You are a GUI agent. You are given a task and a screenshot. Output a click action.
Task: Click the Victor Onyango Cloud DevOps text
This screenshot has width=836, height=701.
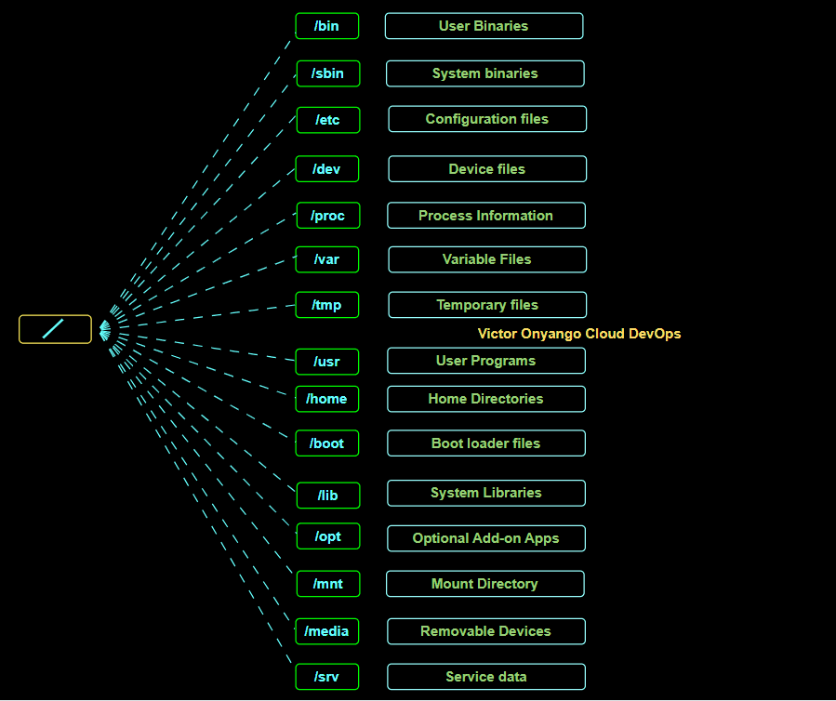[x=578, y=333]
